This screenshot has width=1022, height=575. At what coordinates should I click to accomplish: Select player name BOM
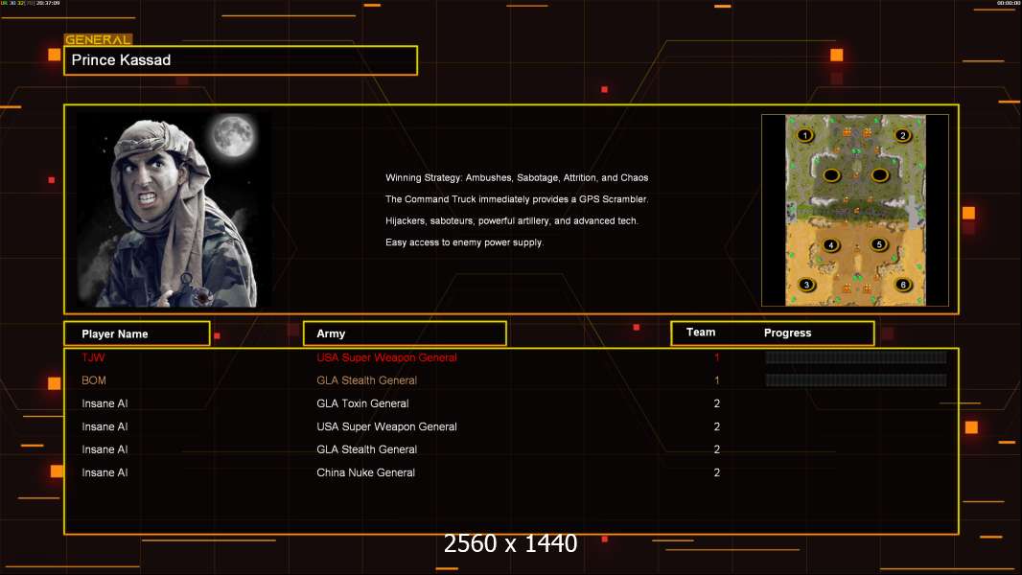pyautogui.click(x=94, y=380)
